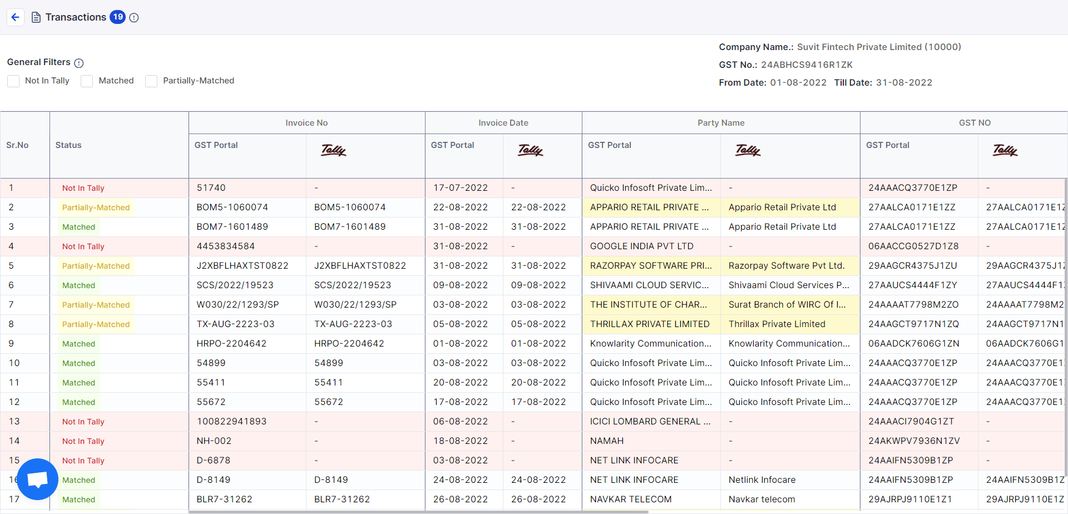
Task: Click the Tally logo under Party Name
Action: click(x=748, y=150)
